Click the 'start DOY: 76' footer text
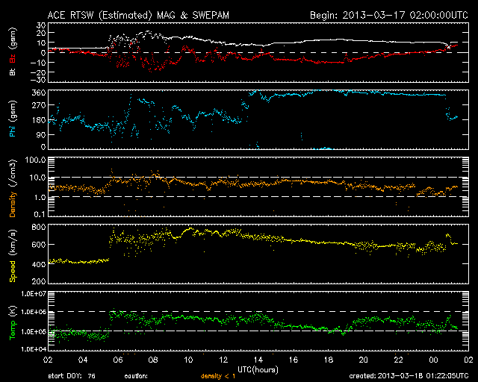This screenshot has width=478, height=382. click(x=72, y=377)
